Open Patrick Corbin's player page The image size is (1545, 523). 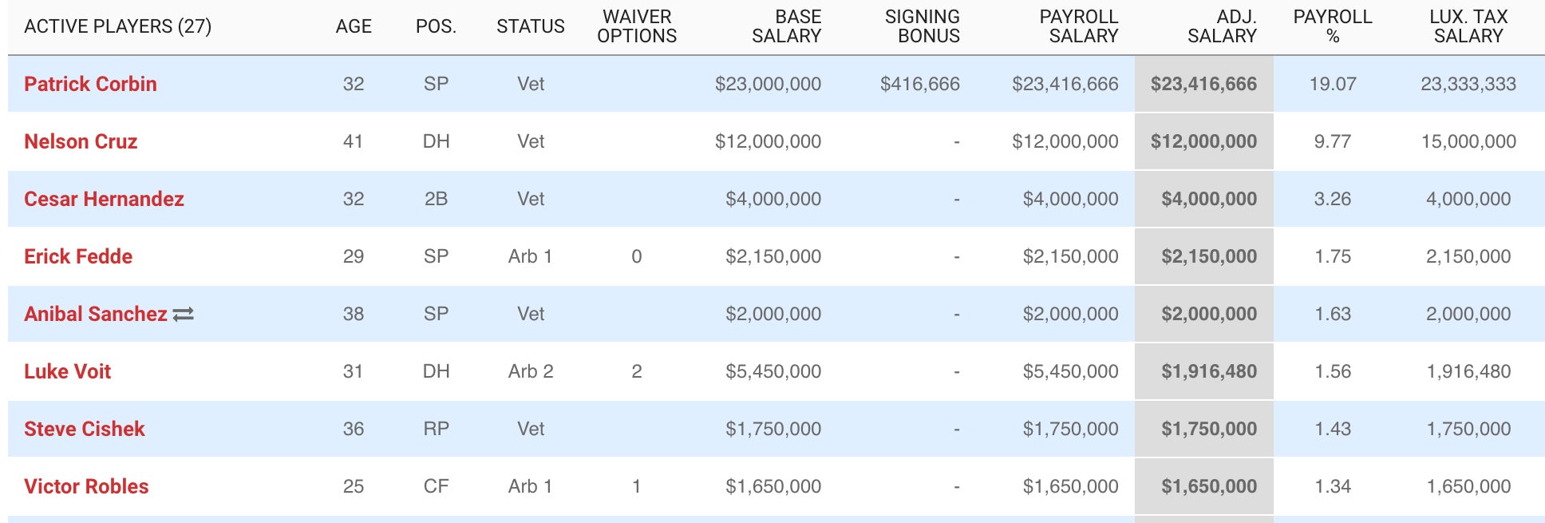coord(90,84)
